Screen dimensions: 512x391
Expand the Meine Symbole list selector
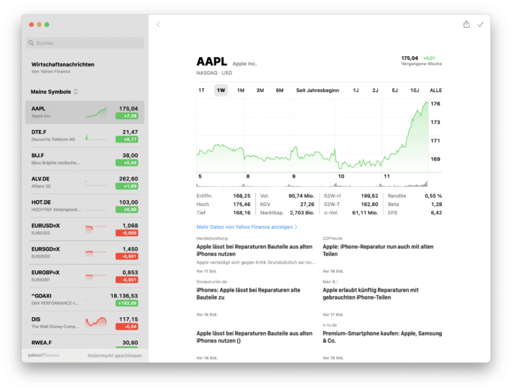coord(54,91)
